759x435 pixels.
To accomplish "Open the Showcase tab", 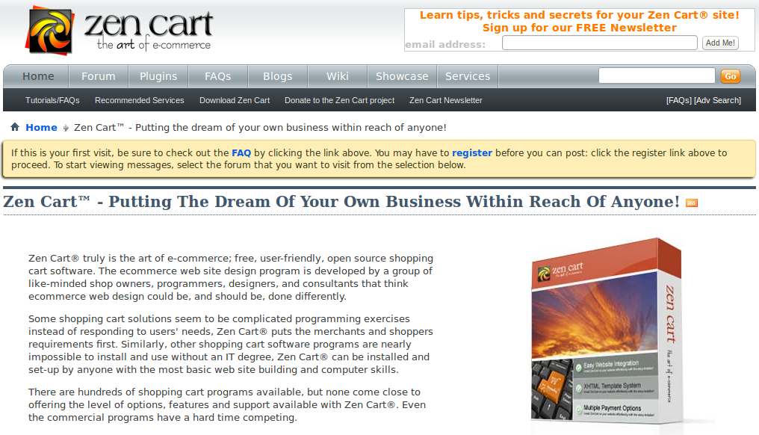I will [402, 76].
